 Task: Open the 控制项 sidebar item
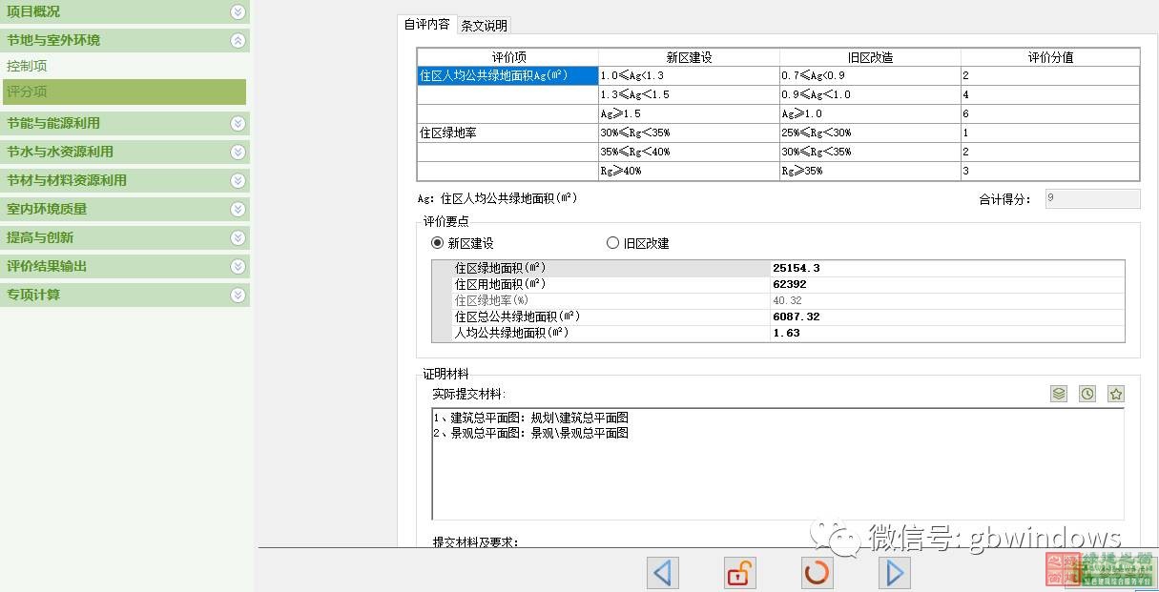[x=27, y=67]
